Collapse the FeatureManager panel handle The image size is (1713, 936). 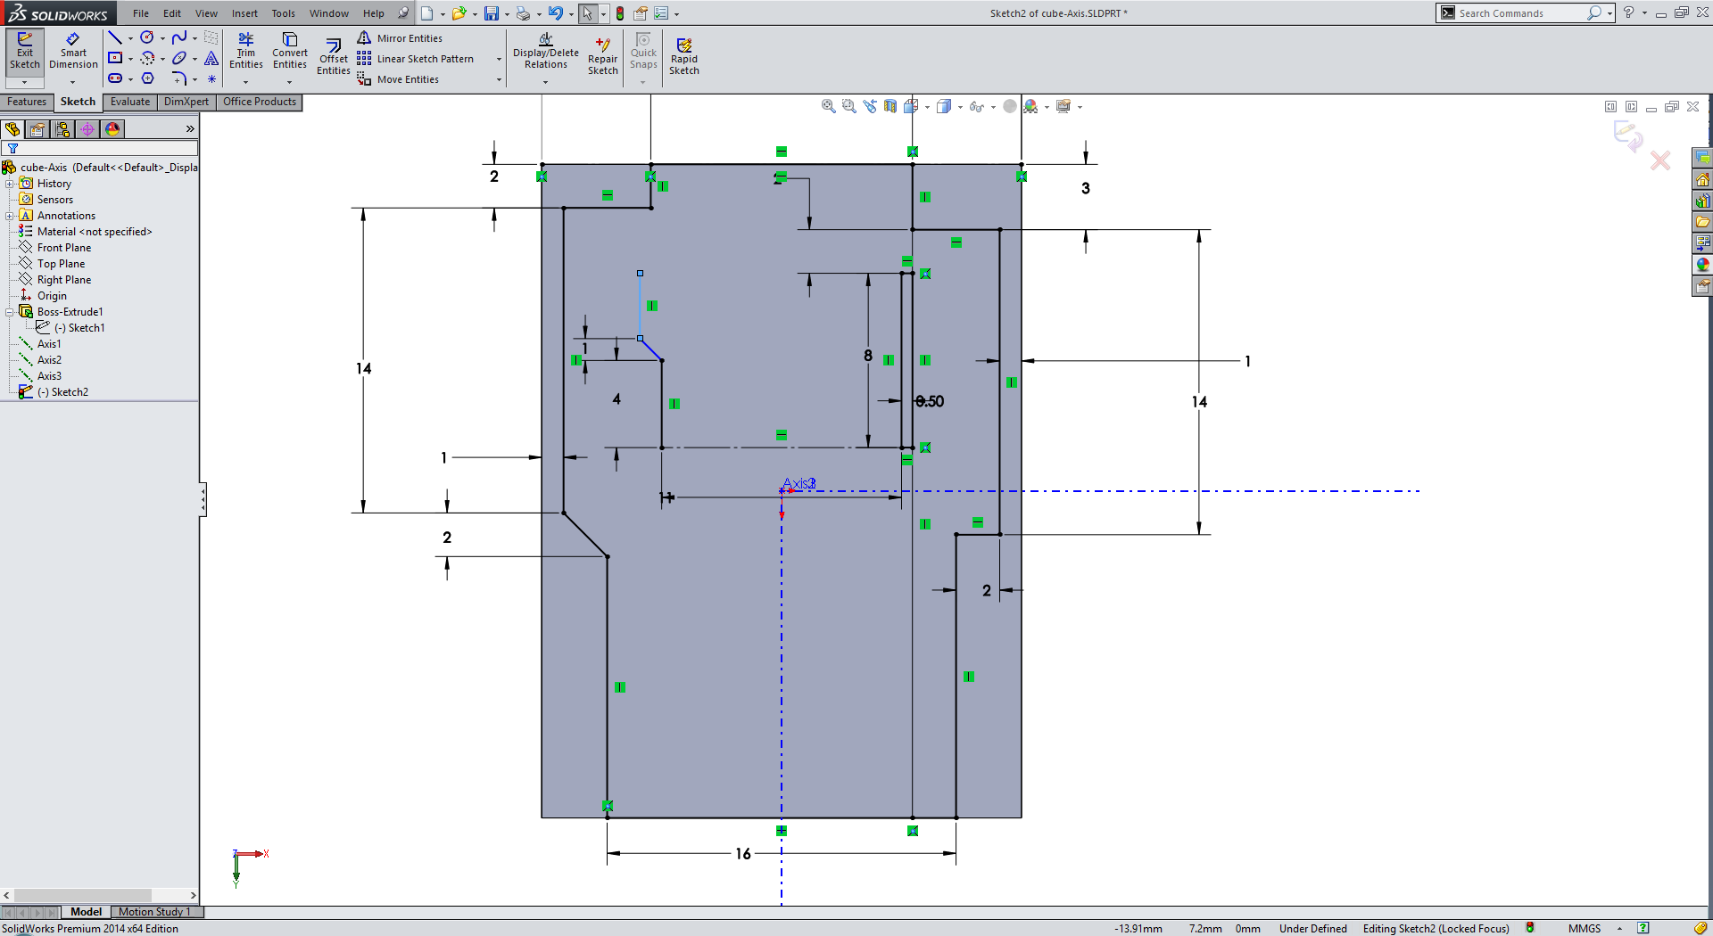pos(203,499)
